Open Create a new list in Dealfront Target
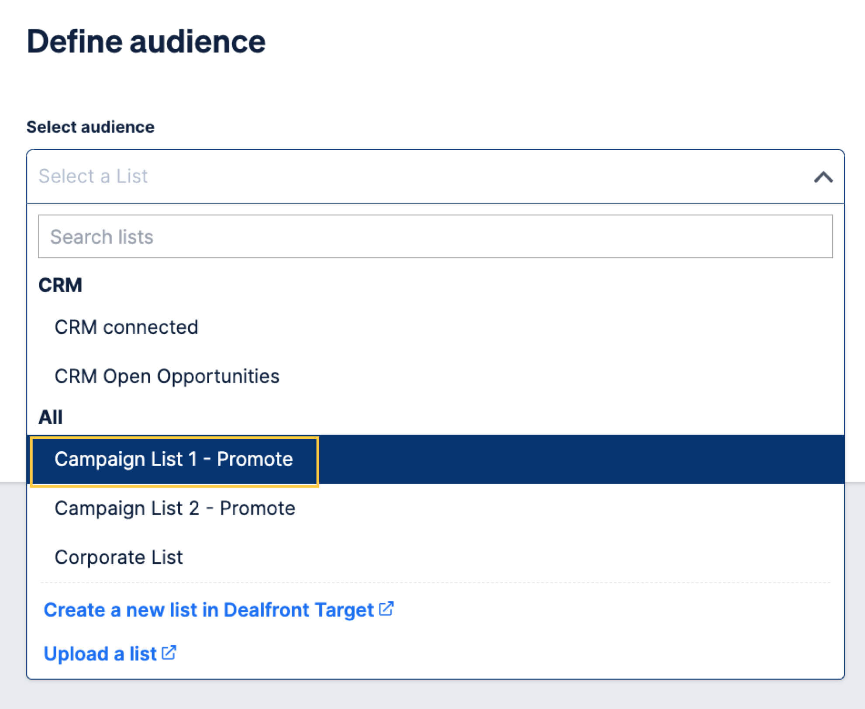The height and width of the screenshot is (709, 865). pos(207,609)
